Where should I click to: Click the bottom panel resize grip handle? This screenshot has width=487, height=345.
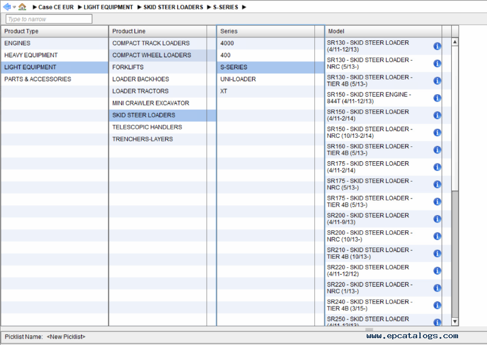click(370, 329)
